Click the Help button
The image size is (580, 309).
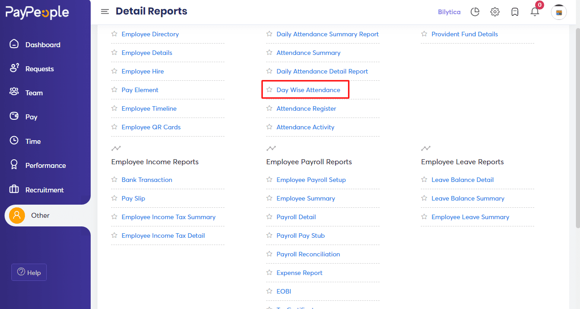(29, 272)
